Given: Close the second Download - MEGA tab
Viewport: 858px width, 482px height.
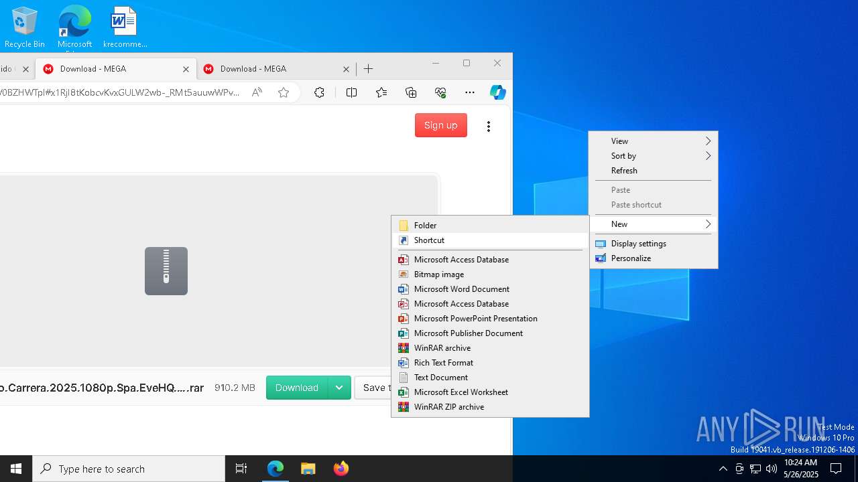Looking at the screenshot, I should tap(346, 69).
